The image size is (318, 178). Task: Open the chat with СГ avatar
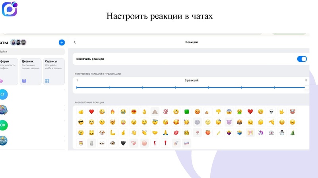pos(3,94)
